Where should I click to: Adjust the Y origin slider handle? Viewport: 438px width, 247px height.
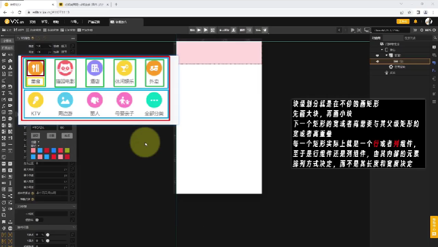[x=48, y=240]
